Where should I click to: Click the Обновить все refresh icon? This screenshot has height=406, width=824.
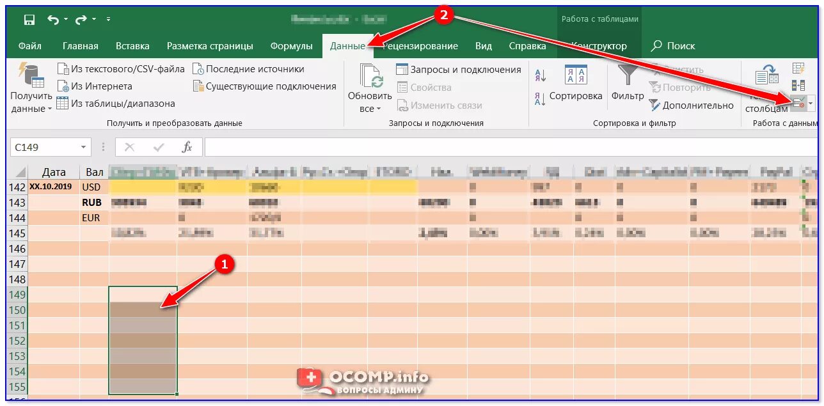(370, 75)
